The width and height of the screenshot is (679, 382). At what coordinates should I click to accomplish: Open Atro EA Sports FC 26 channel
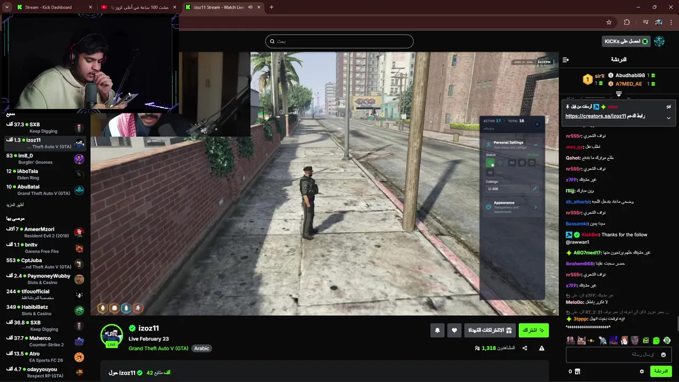click(45, 357)
